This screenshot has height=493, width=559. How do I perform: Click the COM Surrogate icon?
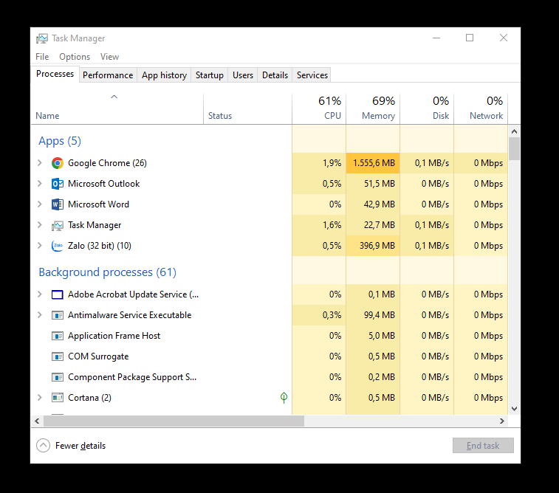(x=58, y=356)
